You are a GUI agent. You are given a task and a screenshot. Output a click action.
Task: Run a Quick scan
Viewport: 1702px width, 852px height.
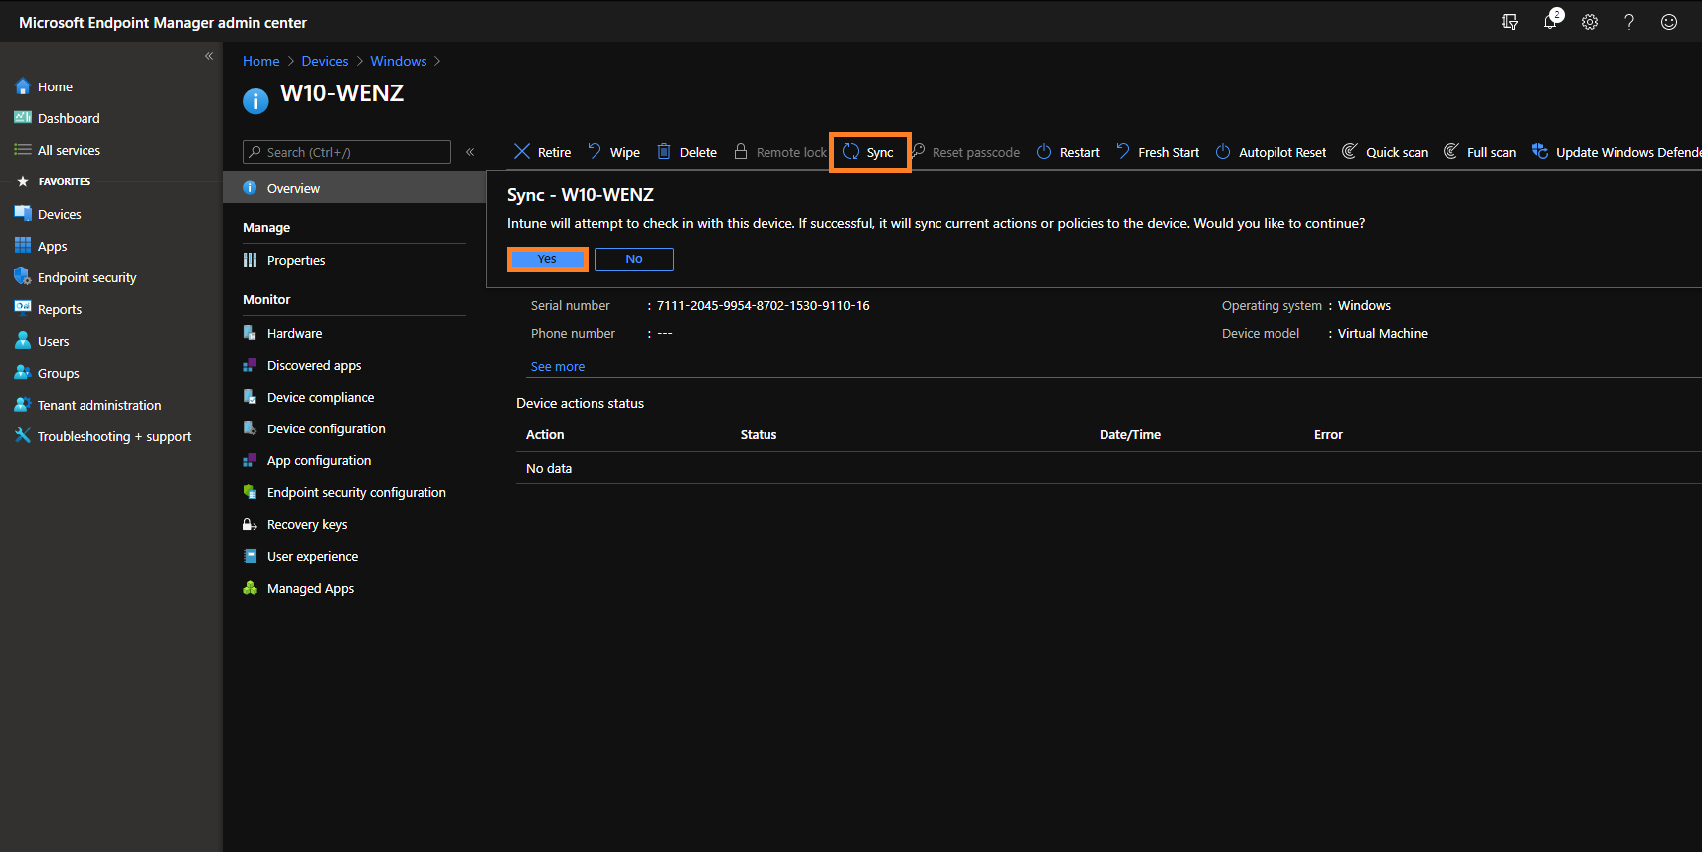pos(1385,152)
